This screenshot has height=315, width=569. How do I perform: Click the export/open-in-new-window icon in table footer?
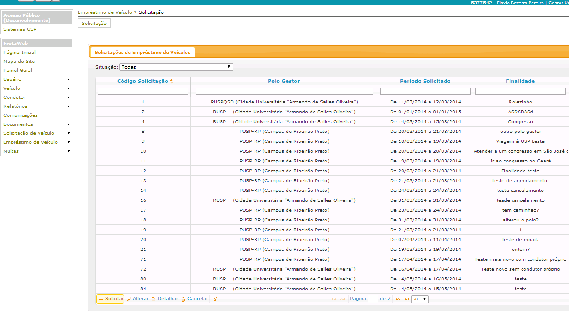[215, 299]
